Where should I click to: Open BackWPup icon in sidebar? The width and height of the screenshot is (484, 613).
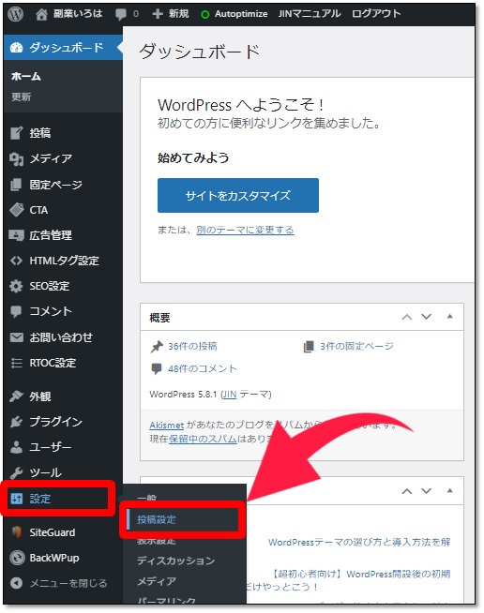pos(17,558)
